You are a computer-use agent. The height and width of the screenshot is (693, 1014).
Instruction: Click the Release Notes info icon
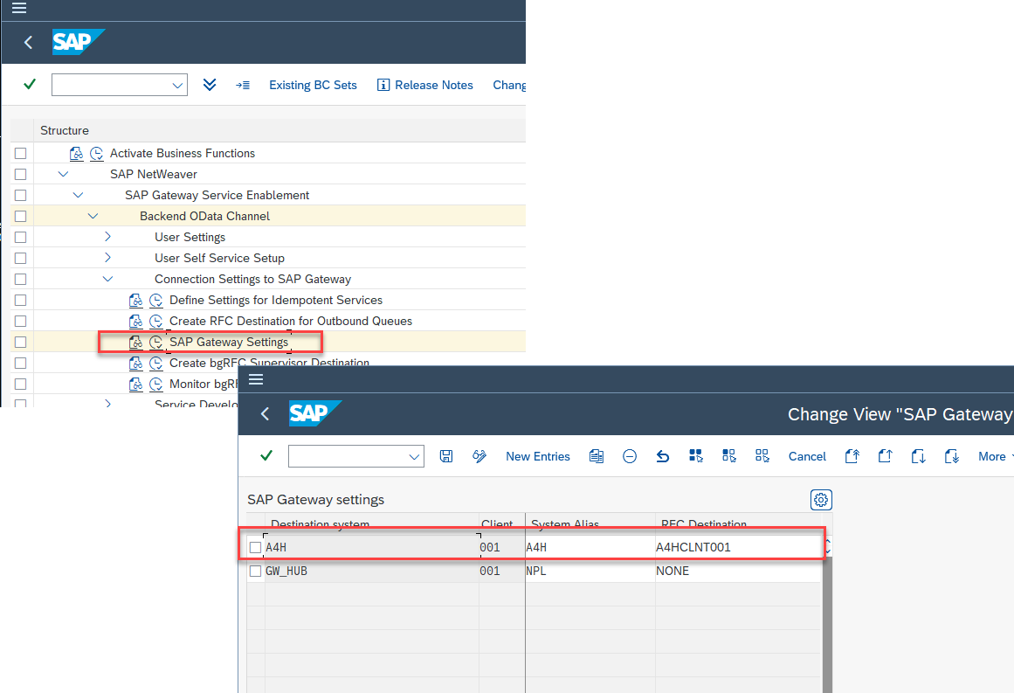[383, 85]
